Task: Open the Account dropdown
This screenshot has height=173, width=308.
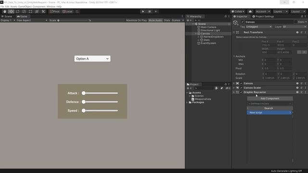Action: (x=263, y=12)
